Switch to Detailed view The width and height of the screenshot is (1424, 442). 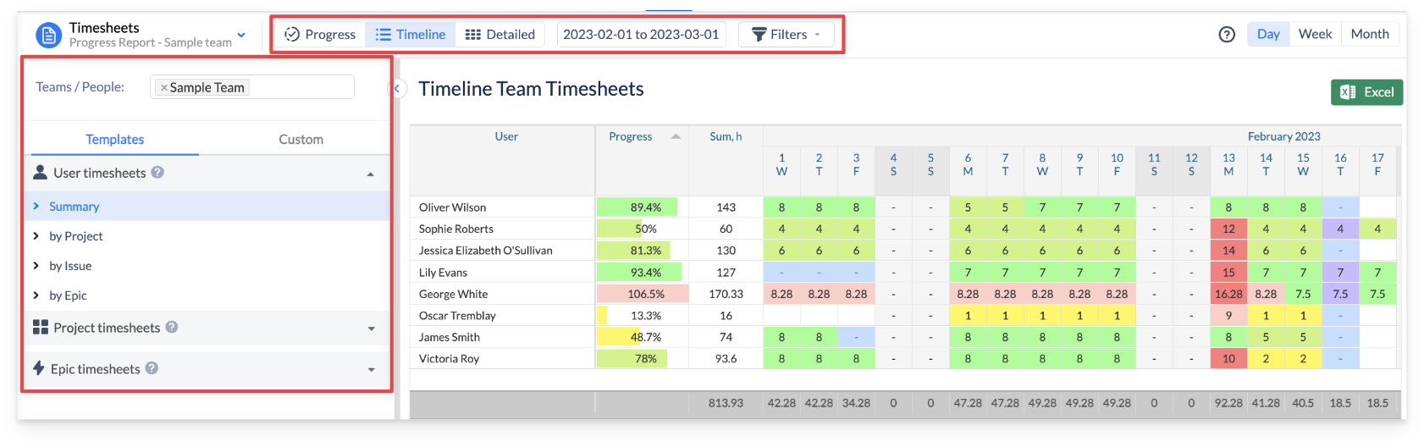click(500, 35)
